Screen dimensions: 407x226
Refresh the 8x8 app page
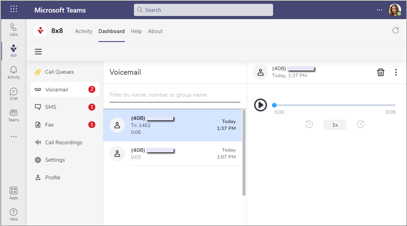pyautogui.click(x=396, y=31)
